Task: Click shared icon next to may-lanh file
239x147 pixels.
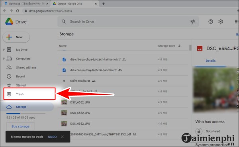Action: click(120, 70)
